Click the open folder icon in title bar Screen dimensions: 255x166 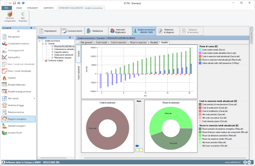(x=10, y=3)
